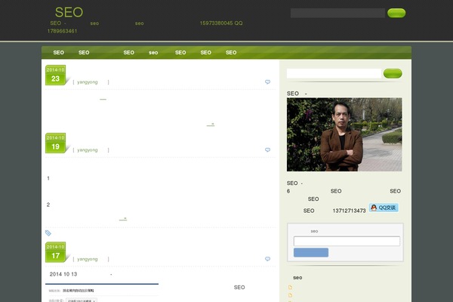This screenshot has height=302, width=453.
Task: Select header text 15973380045 QQ
Action: click(221, 23)
